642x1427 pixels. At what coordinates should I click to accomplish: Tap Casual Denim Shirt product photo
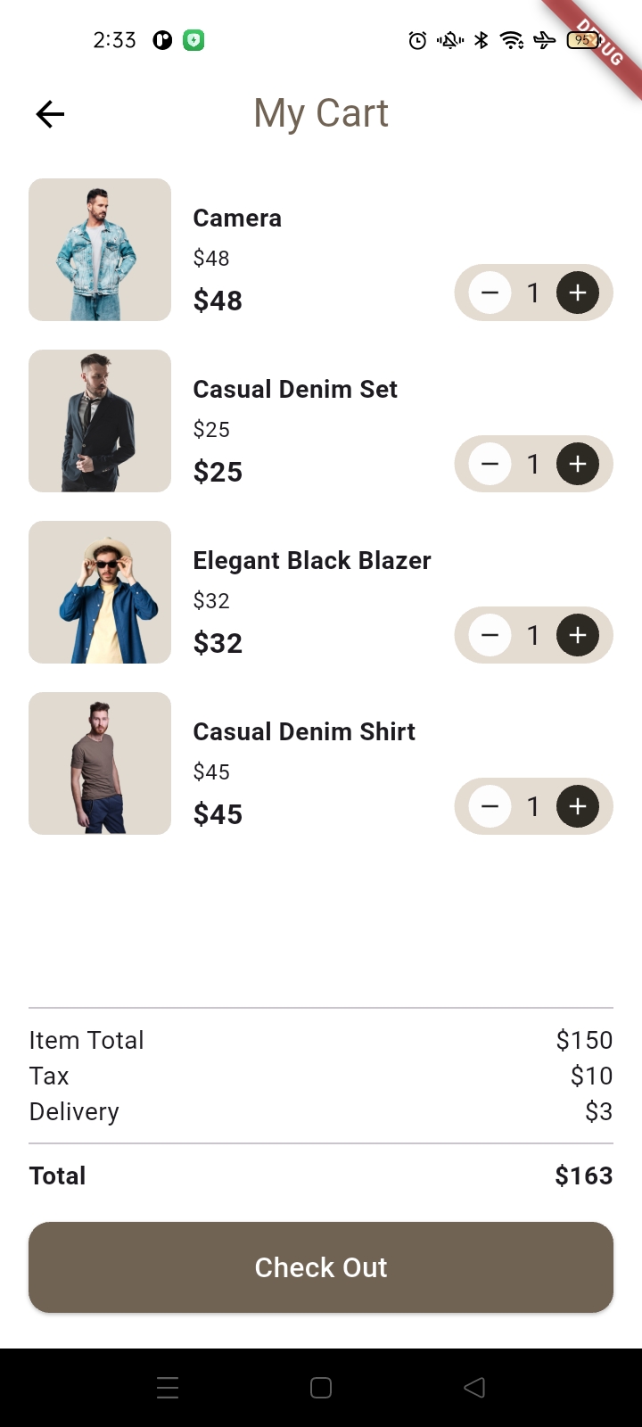click(100, 763)
